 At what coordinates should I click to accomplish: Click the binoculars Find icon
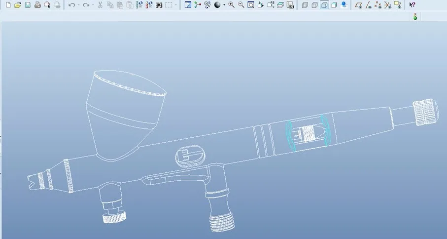point(159,4)
